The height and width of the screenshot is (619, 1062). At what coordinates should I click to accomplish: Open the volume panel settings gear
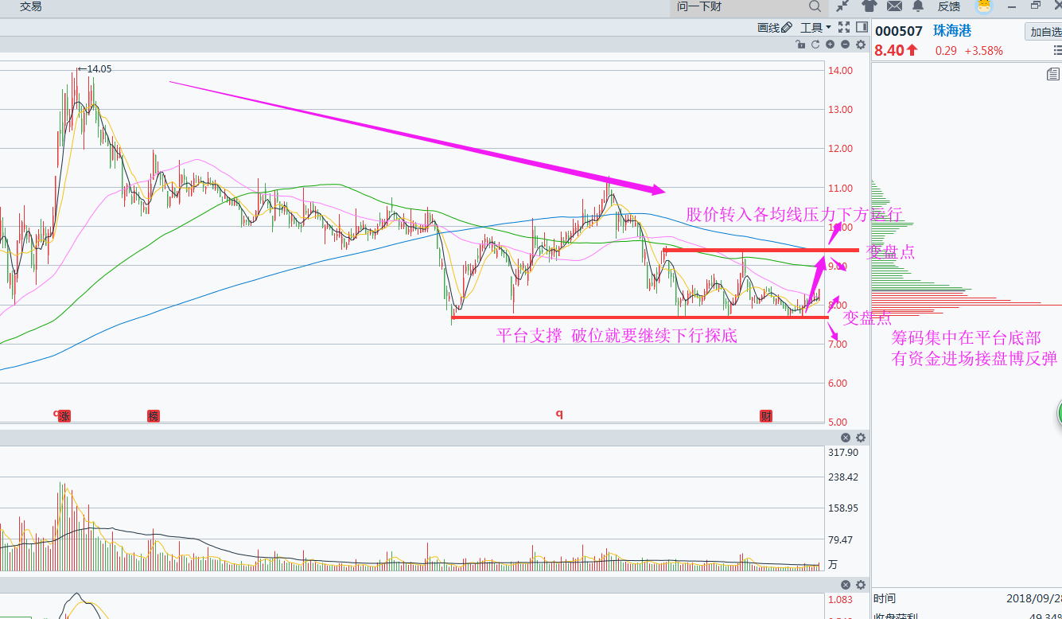(860, 438)
